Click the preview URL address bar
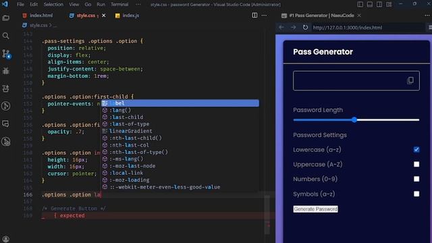This screenshot has width=432, height=243. click(x=368, y=28)
